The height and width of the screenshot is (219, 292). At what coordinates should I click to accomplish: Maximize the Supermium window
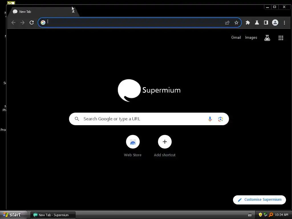[x=275, y=7]
